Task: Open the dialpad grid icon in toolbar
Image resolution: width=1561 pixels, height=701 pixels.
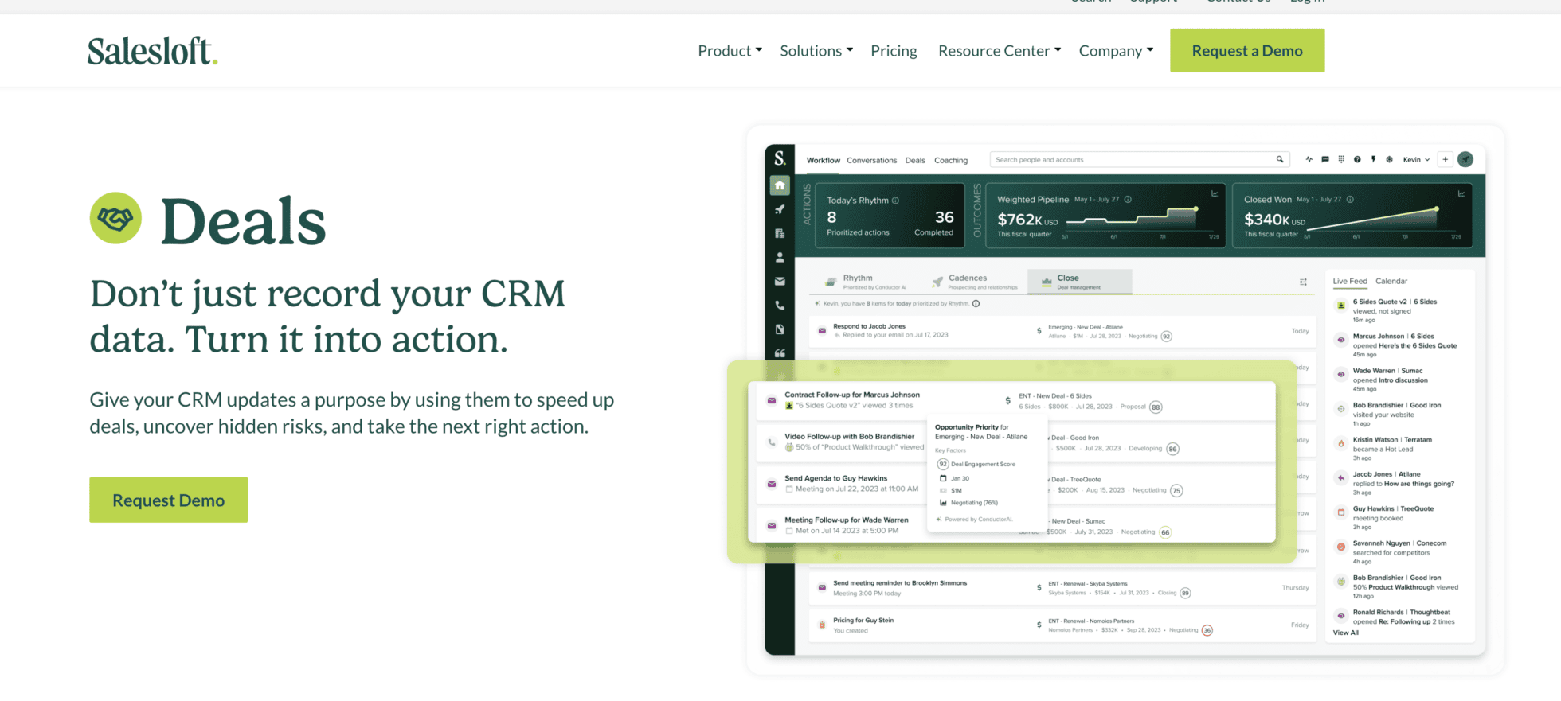Action: (1341, 159)
